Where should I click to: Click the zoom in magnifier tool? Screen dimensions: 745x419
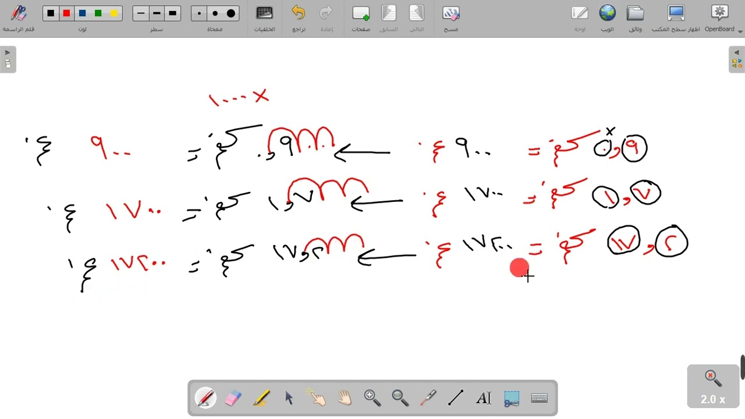372,398
